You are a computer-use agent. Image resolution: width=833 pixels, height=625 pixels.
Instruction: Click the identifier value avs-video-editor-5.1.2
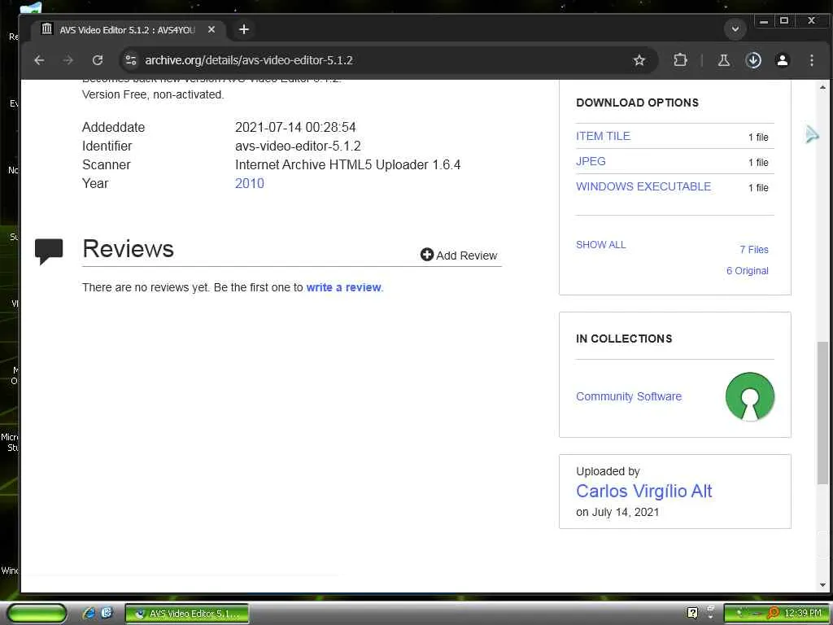(x=298, y=146)
